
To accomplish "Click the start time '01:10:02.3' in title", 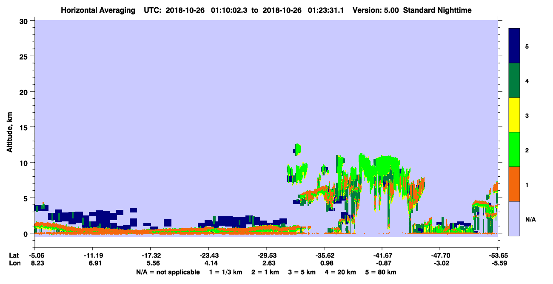I will point(230,10).
